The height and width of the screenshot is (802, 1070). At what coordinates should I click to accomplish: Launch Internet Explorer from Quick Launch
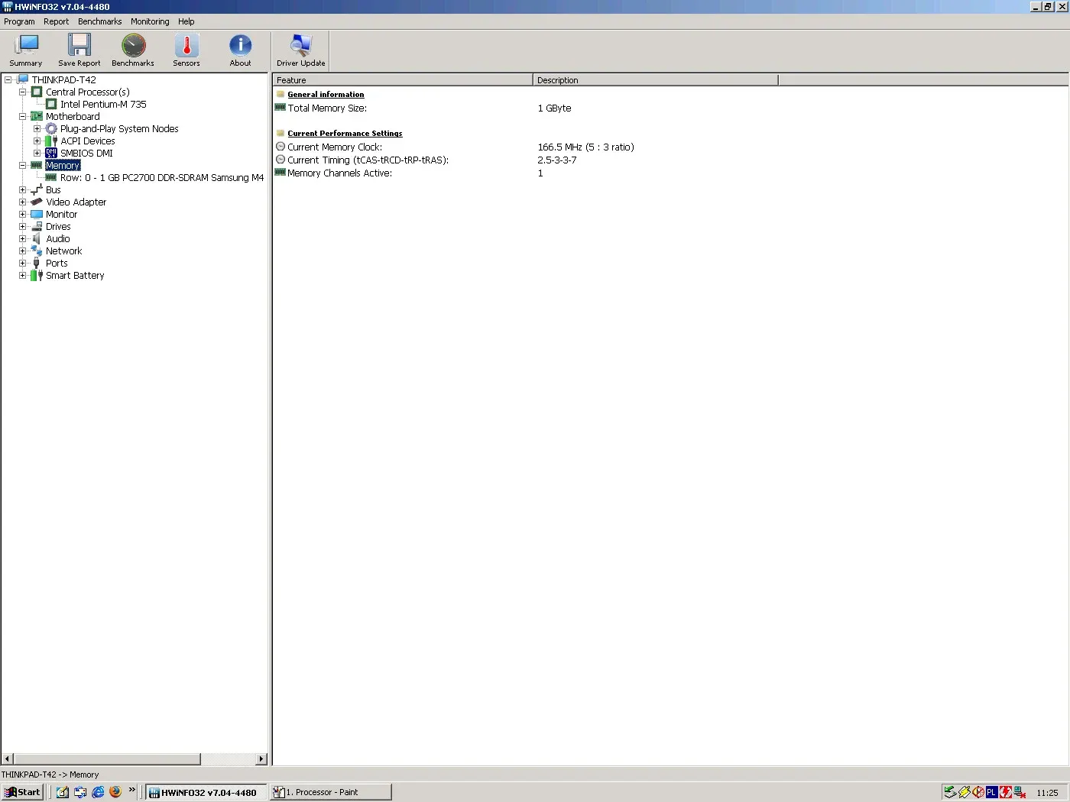coord(98,792)
